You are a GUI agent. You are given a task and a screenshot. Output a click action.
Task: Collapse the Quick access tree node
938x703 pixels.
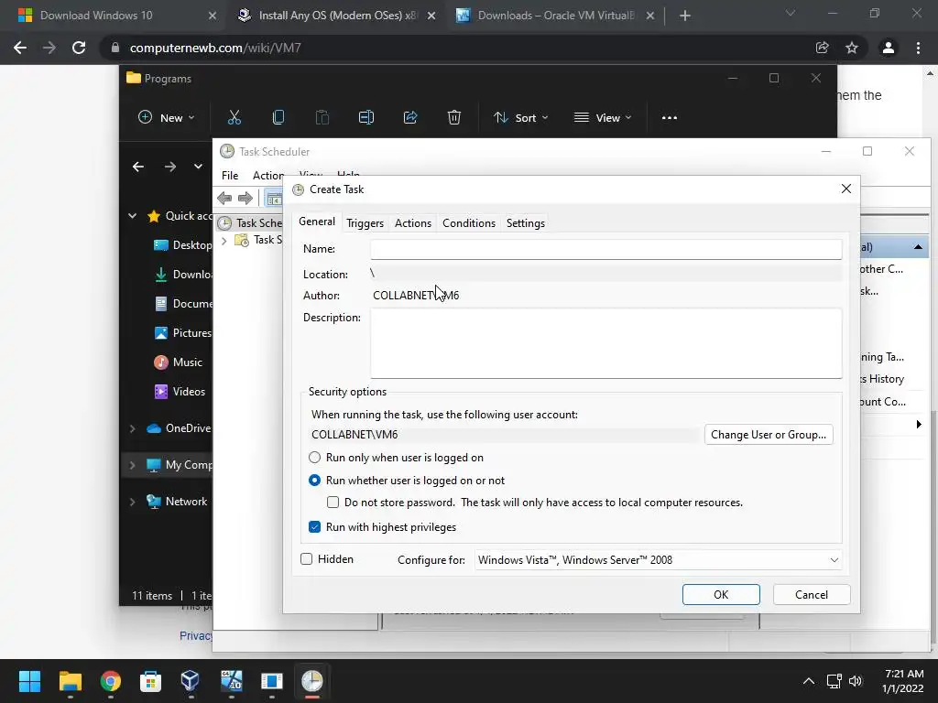click(x=132, y=216)
